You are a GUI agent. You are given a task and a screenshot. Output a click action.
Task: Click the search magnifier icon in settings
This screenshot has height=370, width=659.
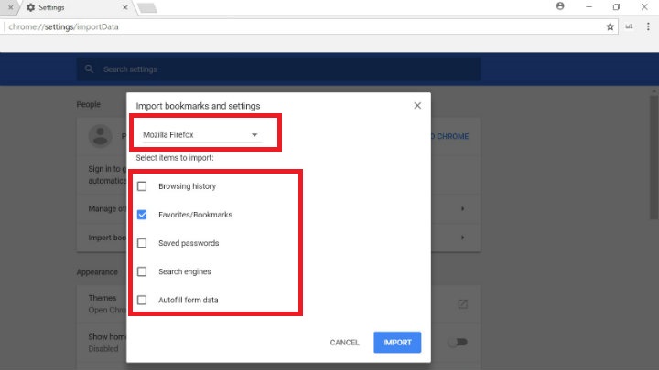pos(89,69)
